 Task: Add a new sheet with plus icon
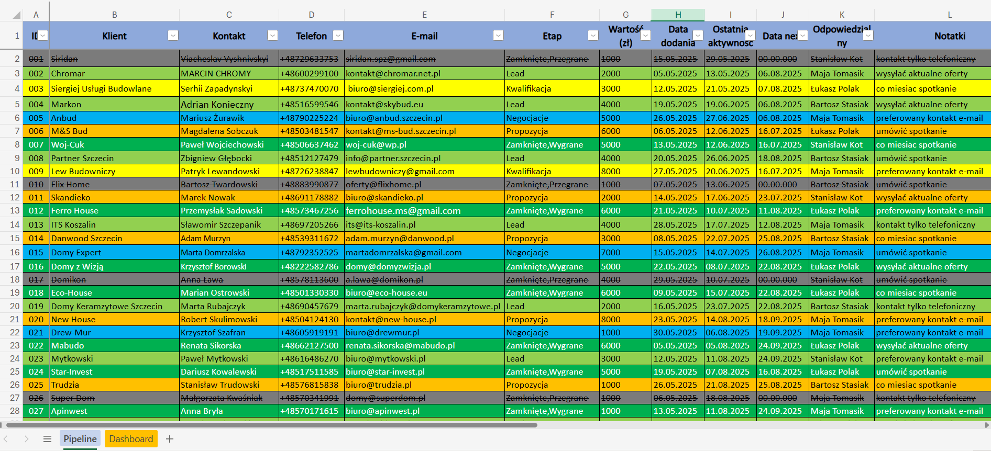click(170, 439)
